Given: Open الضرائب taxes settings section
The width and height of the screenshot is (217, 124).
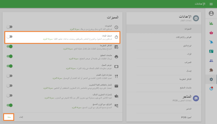Looking at the screenshot, I should coord(164,62).
